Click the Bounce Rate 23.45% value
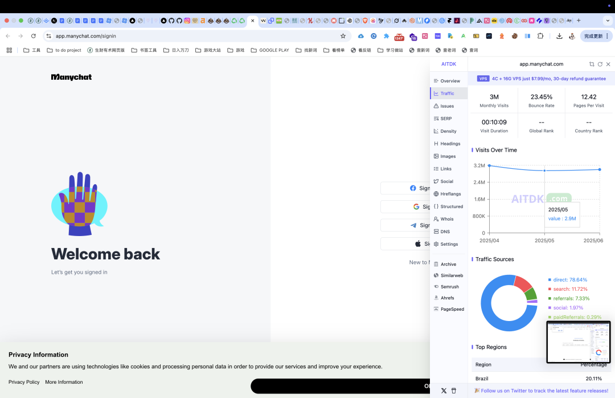615x398 pixels. pyautogui.click(x=542, y=97)
